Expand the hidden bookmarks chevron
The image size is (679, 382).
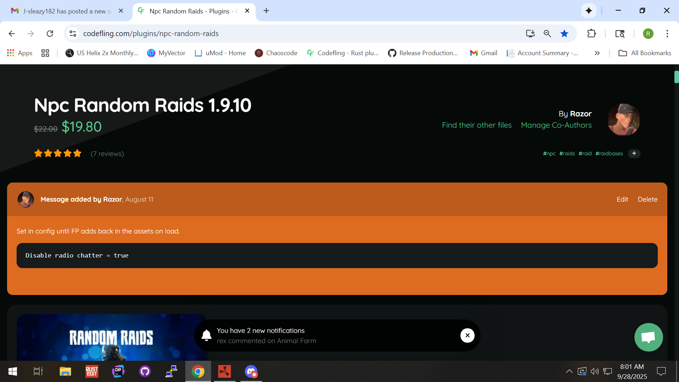597,53
